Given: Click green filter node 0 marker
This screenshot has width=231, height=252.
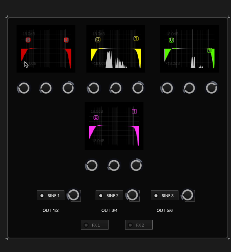Looking at the screenshot, I should 171,40.
